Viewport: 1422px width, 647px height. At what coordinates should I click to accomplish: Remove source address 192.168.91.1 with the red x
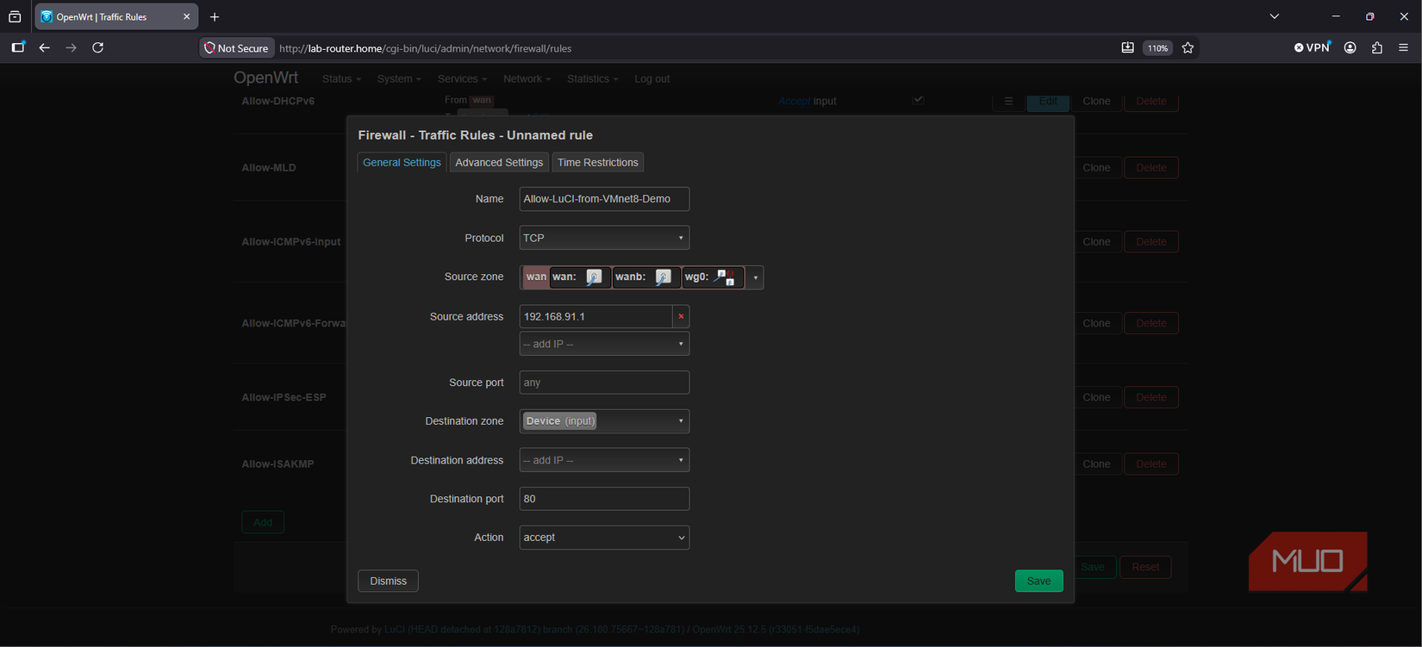pos(681,317)
